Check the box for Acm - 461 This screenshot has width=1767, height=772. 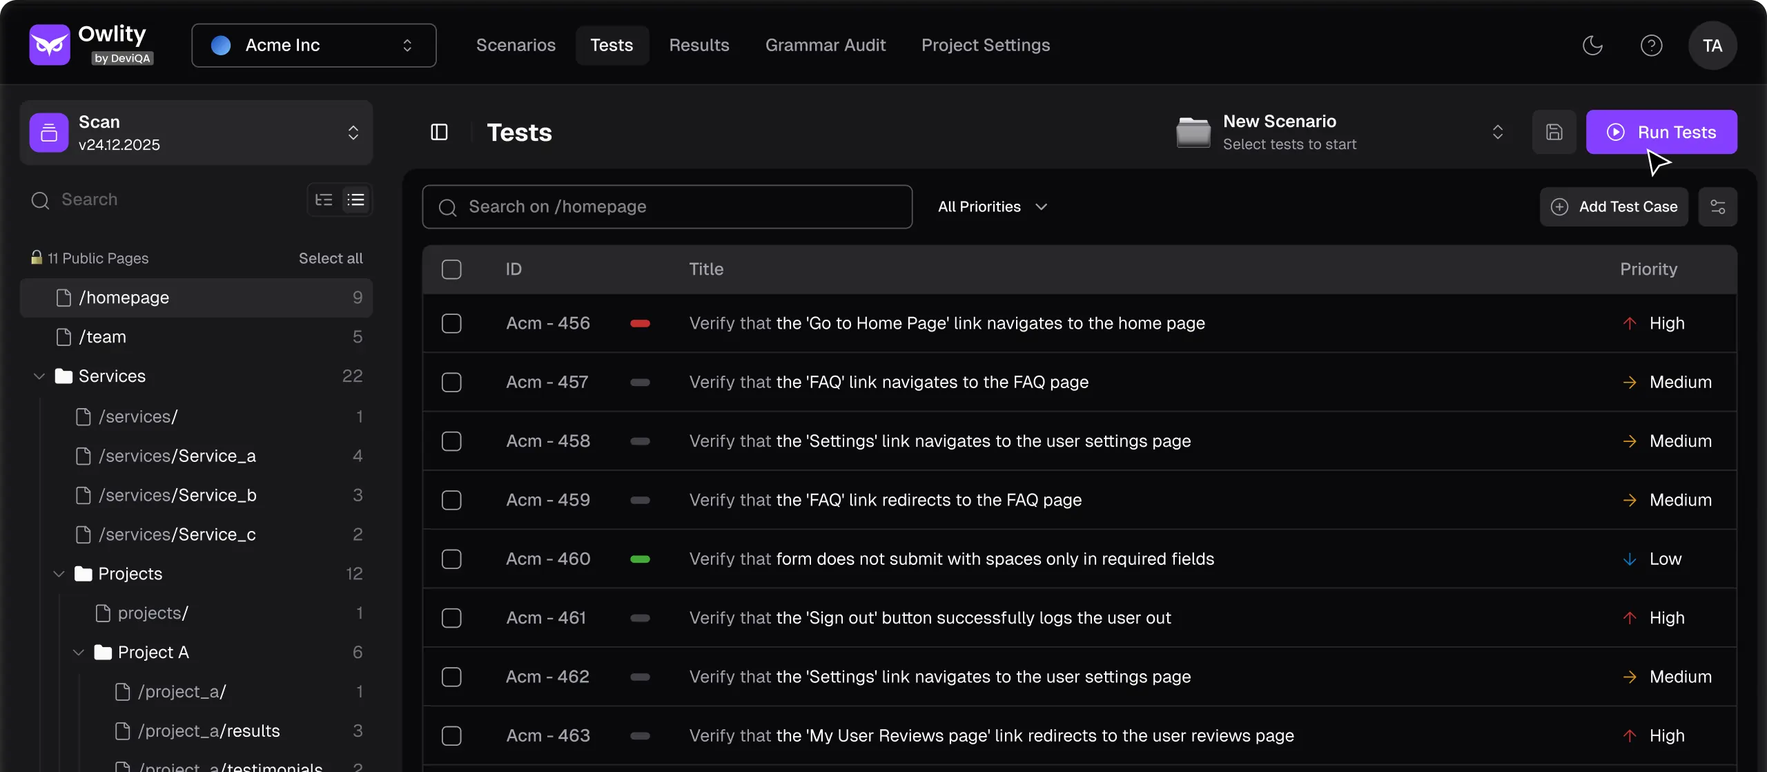pyautogui.click(x=451, y=618)
